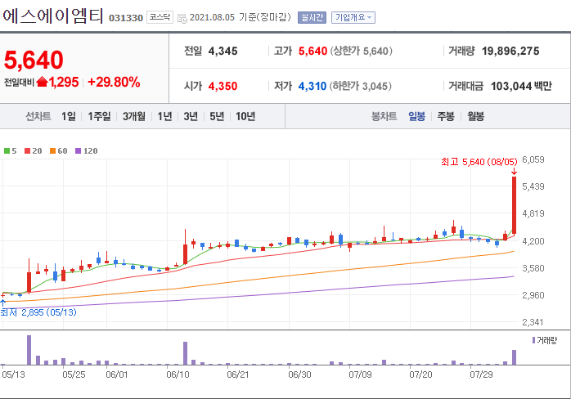The image size is (571, 399).
Task: Select the 1일 line chart tab
Action: pyautogui.click(x=69, y=116)
